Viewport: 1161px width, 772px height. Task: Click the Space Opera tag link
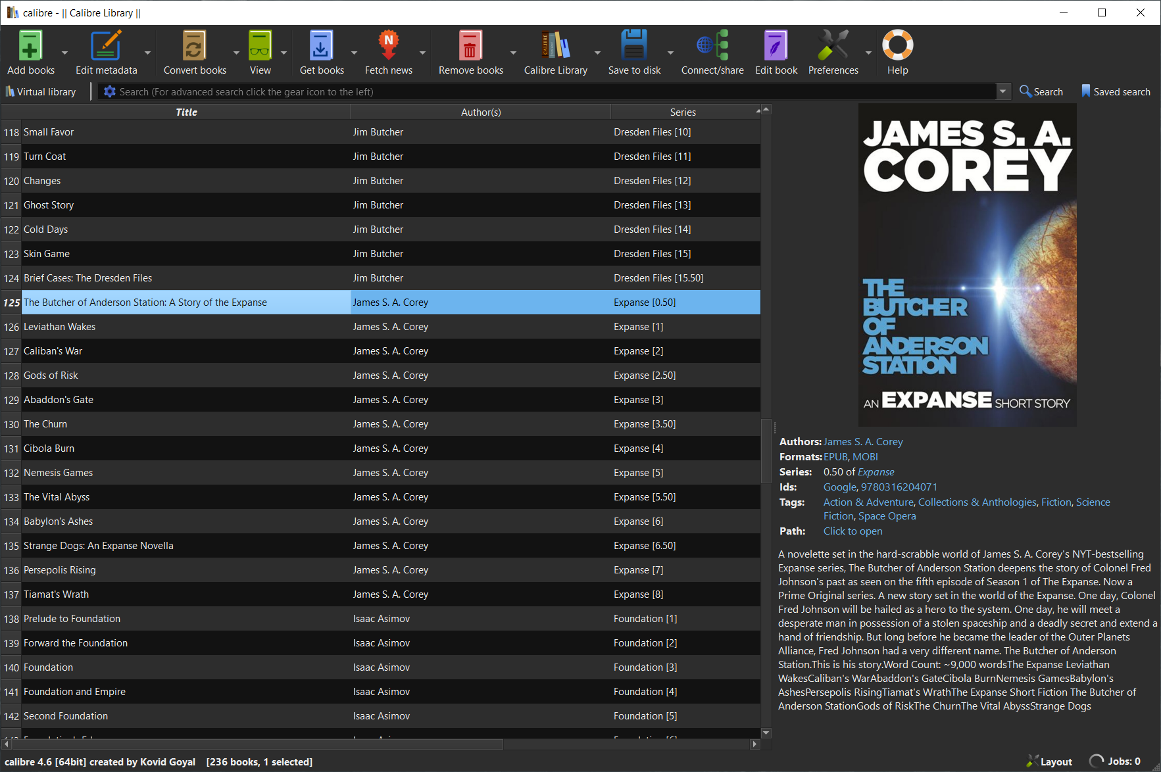(x=887, y=516)
